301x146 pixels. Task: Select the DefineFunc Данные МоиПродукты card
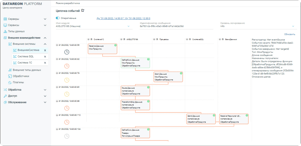[x=135, y=63]
